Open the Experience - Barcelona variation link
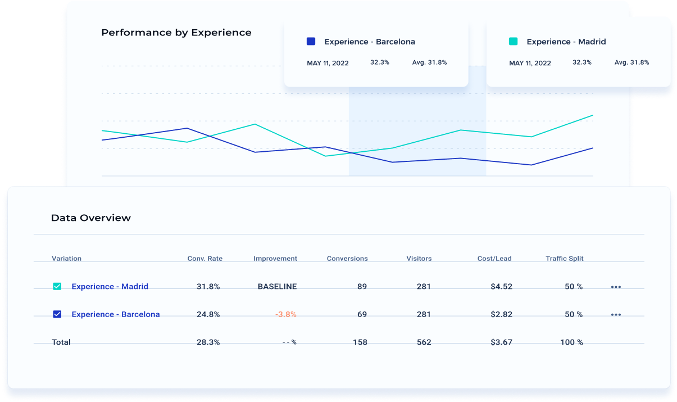Image resolution: width=677 pixels, height=402 pixels. click(x=115, y=314)
